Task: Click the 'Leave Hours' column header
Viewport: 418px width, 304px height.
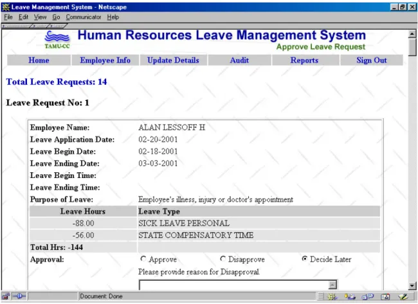Action: [x=83, y=211]
